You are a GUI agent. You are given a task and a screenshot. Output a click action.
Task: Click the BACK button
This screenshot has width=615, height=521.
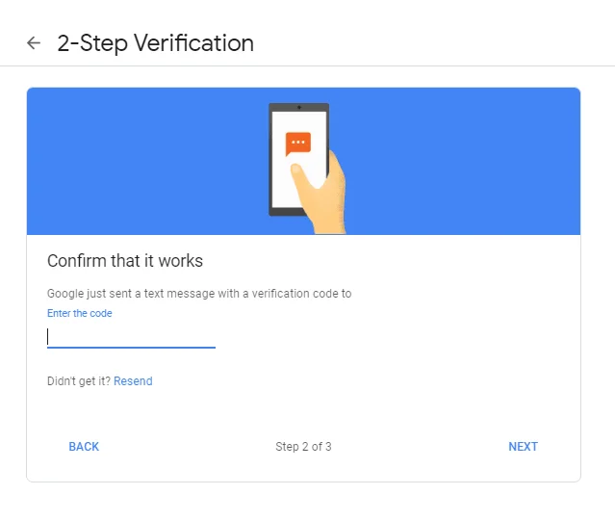point(84,447)
